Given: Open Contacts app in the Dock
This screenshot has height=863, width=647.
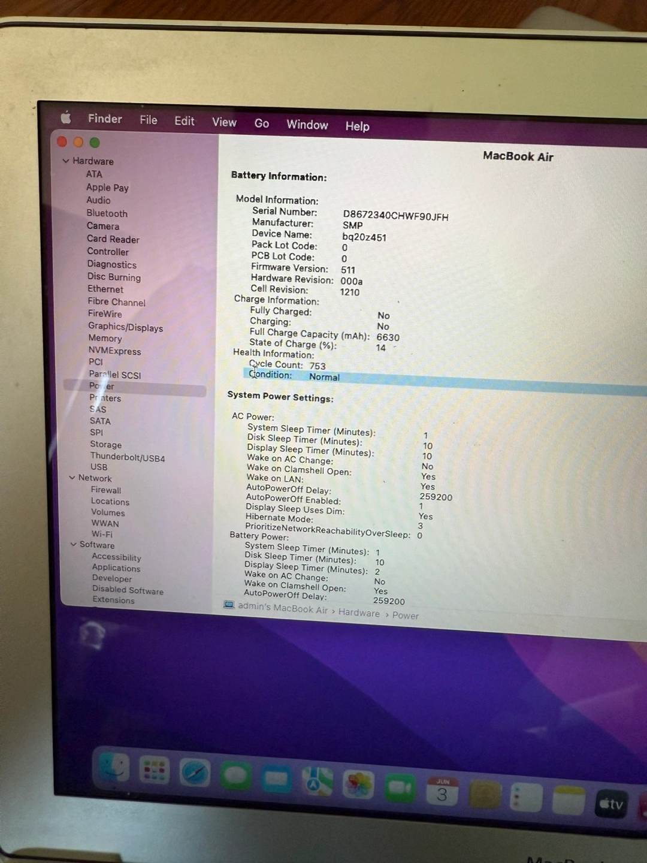Looking at the screenshot, I should 484,795.
